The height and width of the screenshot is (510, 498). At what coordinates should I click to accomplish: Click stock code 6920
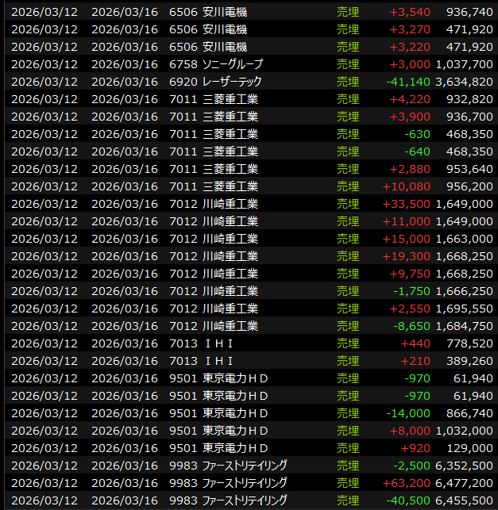tap(183, 81)
